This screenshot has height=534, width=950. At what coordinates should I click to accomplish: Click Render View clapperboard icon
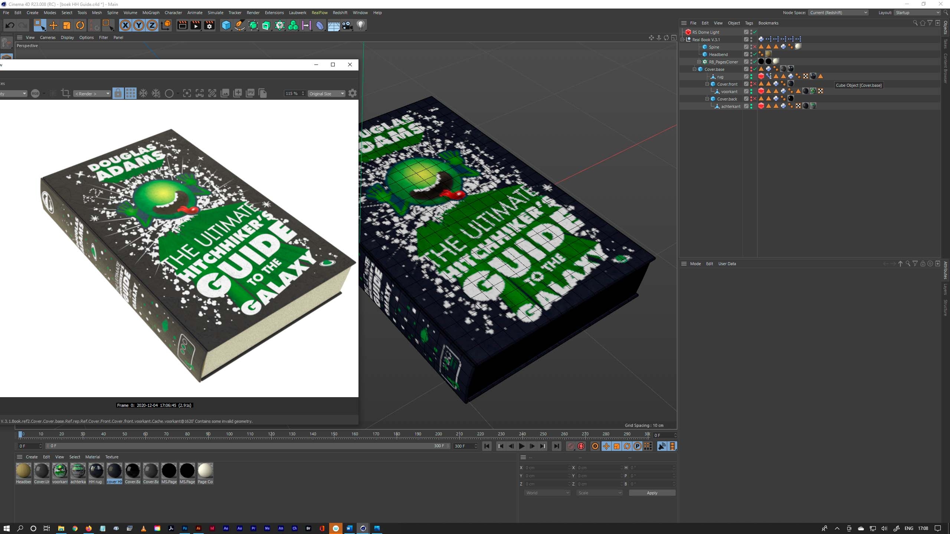[182, 25]
